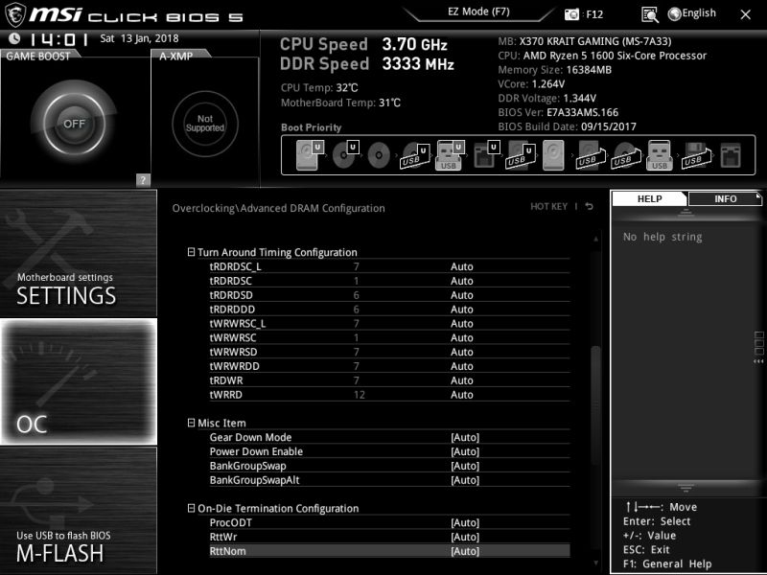Click the scrollbar up arrow in settings list

pyautogui.click(x=595, y=239)
